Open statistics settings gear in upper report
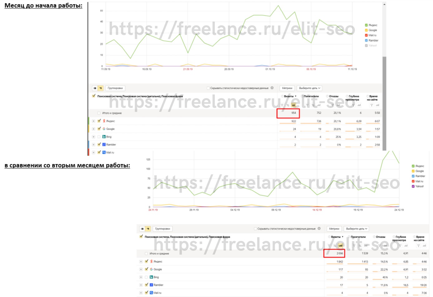The image size is (433, 297). pos(272,88)
